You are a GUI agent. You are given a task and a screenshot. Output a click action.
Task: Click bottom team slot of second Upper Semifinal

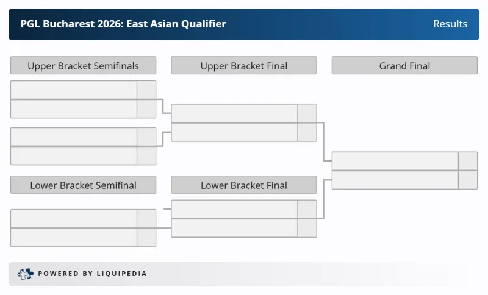click(x=74, y=155)
